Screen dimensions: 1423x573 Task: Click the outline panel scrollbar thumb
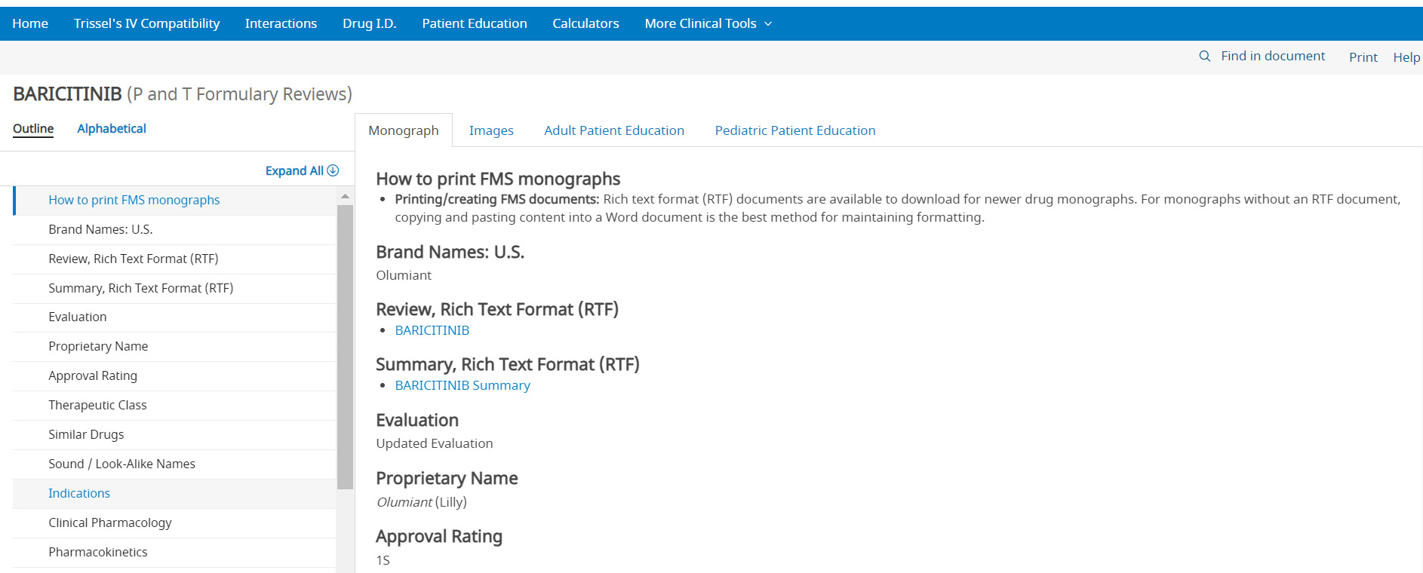(345, 347)
